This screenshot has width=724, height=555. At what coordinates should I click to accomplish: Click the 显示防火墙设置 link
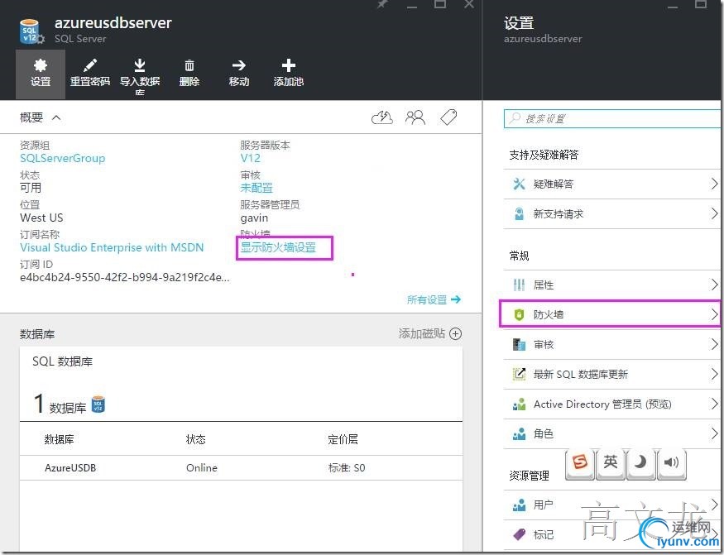pyautogui.click(x=278, y=247)
